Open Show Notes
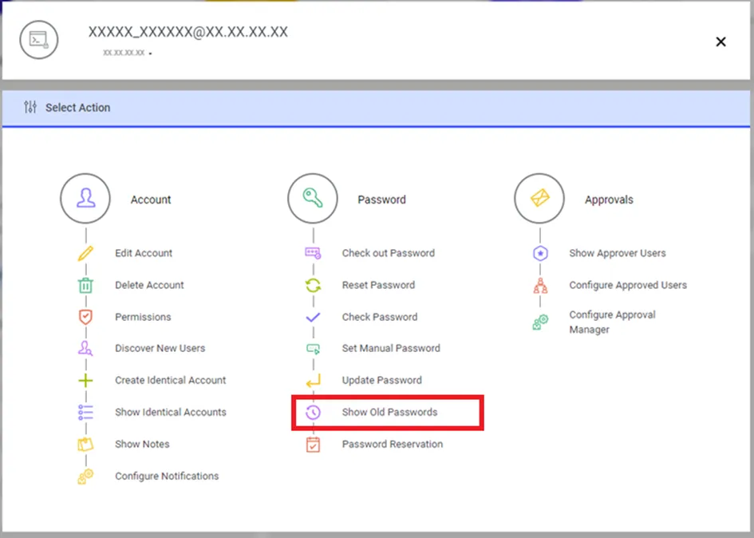 (x=142, y=444)
